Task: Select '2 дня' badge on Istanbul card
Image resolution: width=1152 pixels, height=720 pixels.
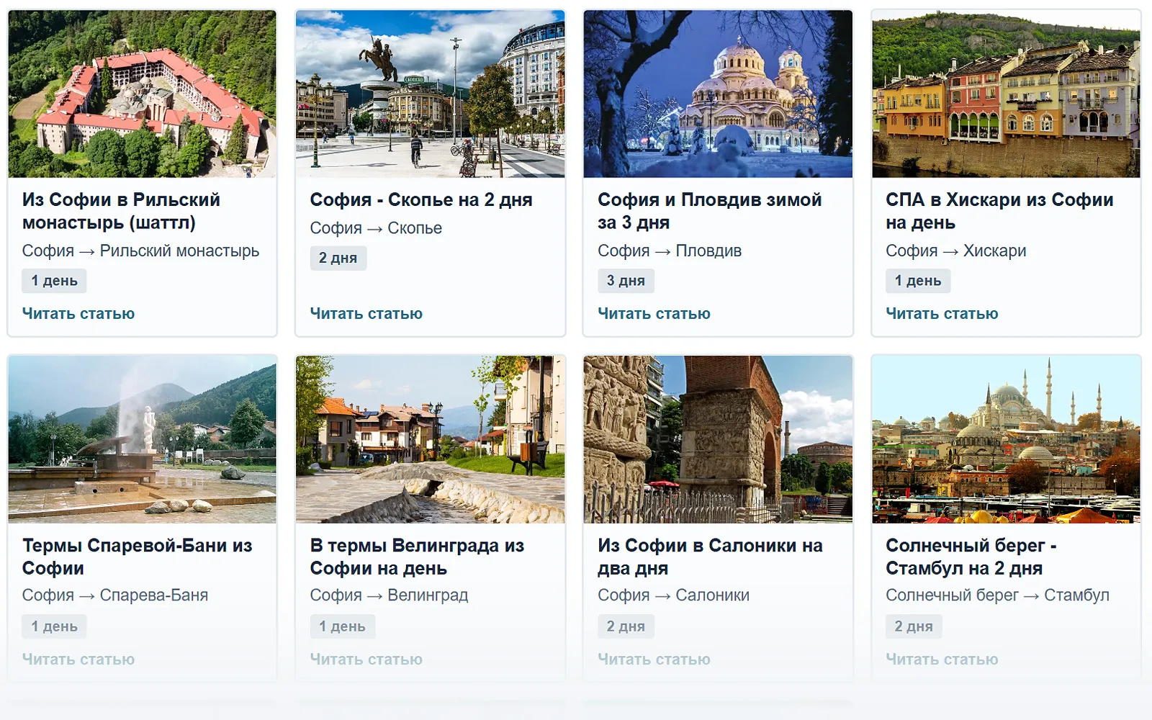Action: tap(914, 626)
